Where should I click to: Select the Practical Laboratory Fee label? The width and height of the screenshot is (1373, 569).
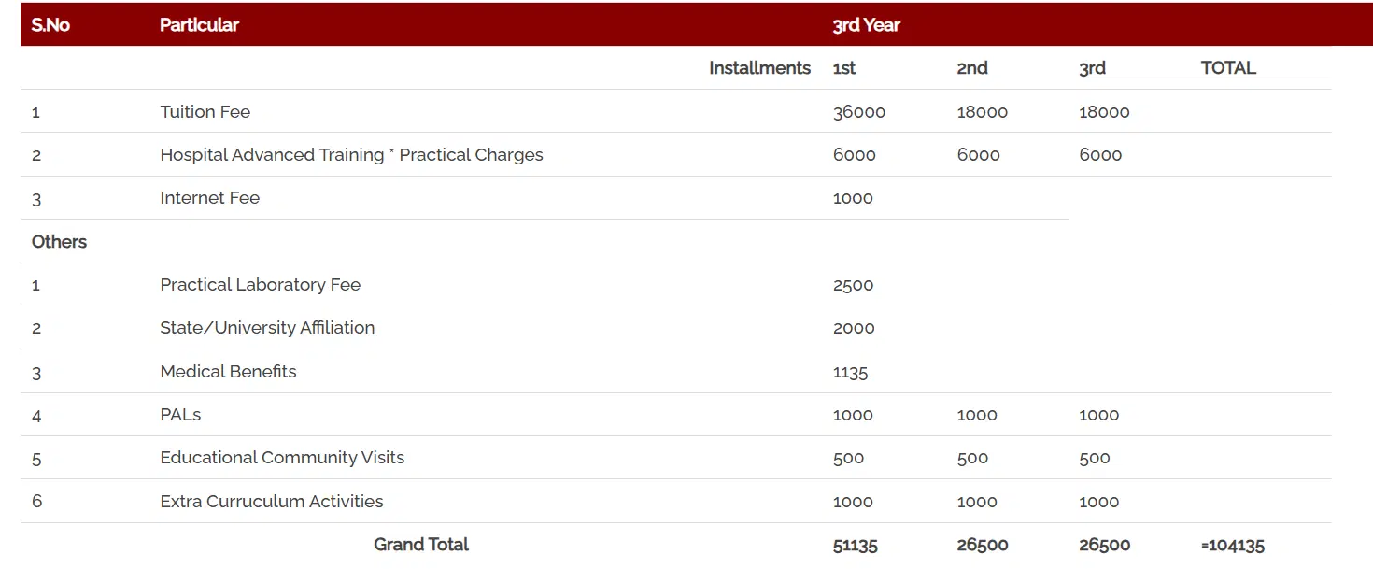[260, 285]
